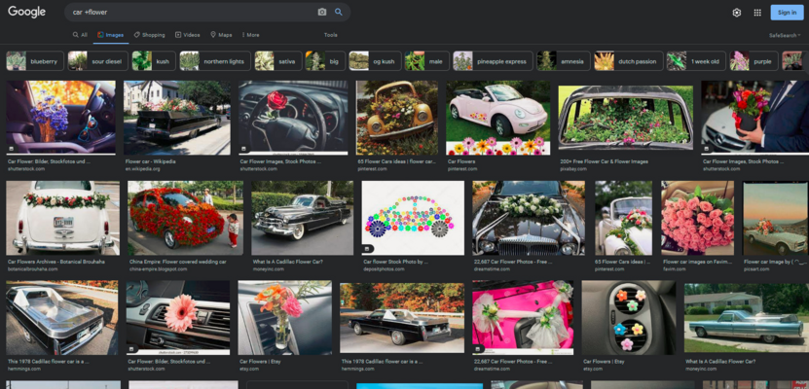The height and width of the screenshot is (389, 809).
Task: Open the blue flowers in car interior image
Action: click(x=61, y=118)
